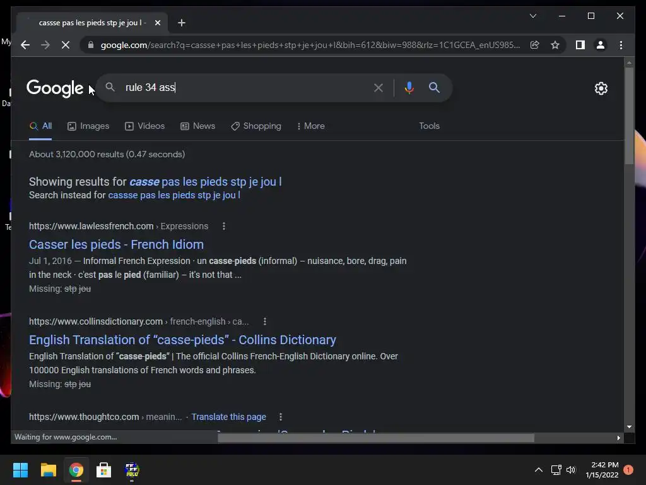The height and width of the screenshot is (485, 646).
Task: Open options dots for collinsdictionary.com result
Action: pyautogui.click(x=264, y=321)
